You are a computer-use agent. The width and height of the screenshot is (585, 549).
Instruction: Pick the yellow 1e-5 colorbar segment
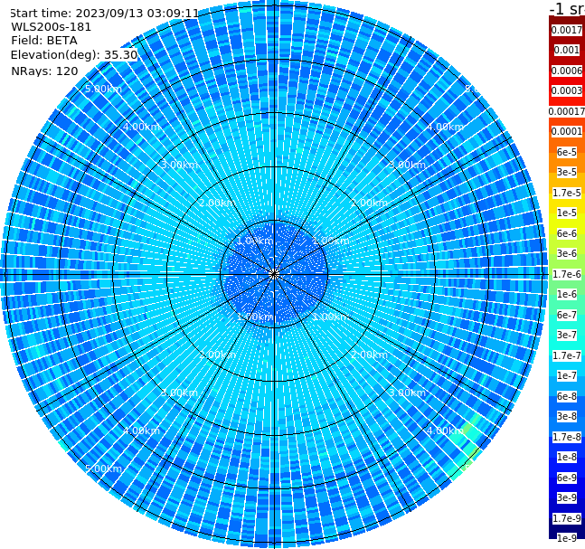point(567,213)
